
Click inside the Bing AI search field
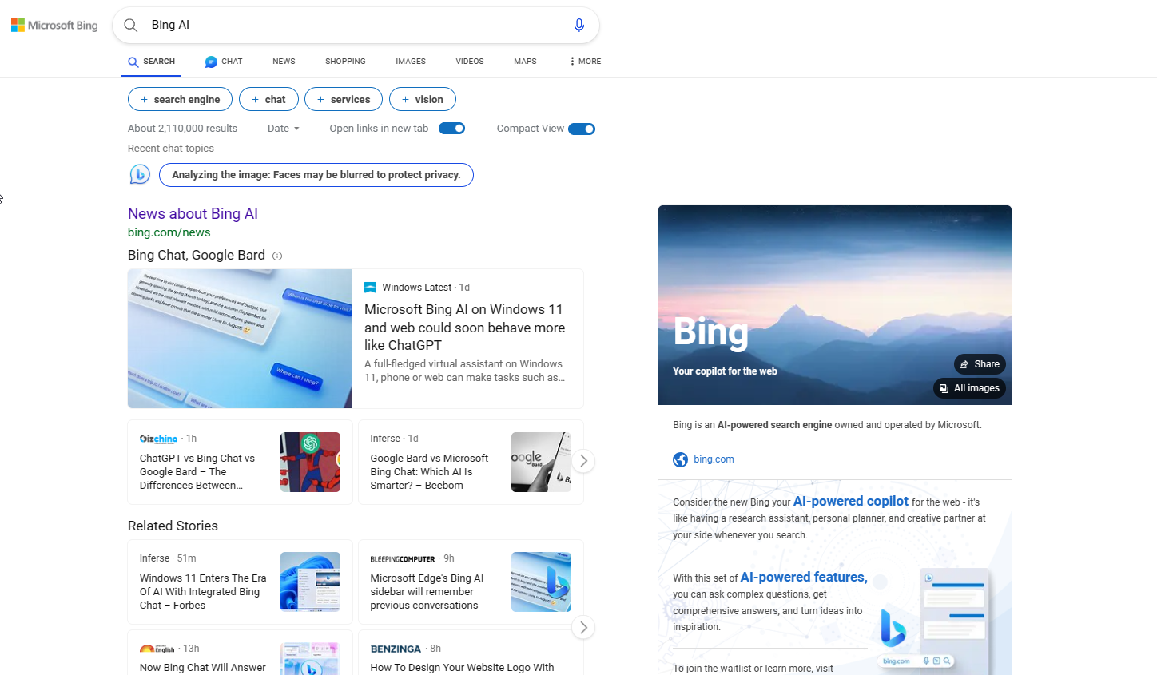tap(320, 25)
